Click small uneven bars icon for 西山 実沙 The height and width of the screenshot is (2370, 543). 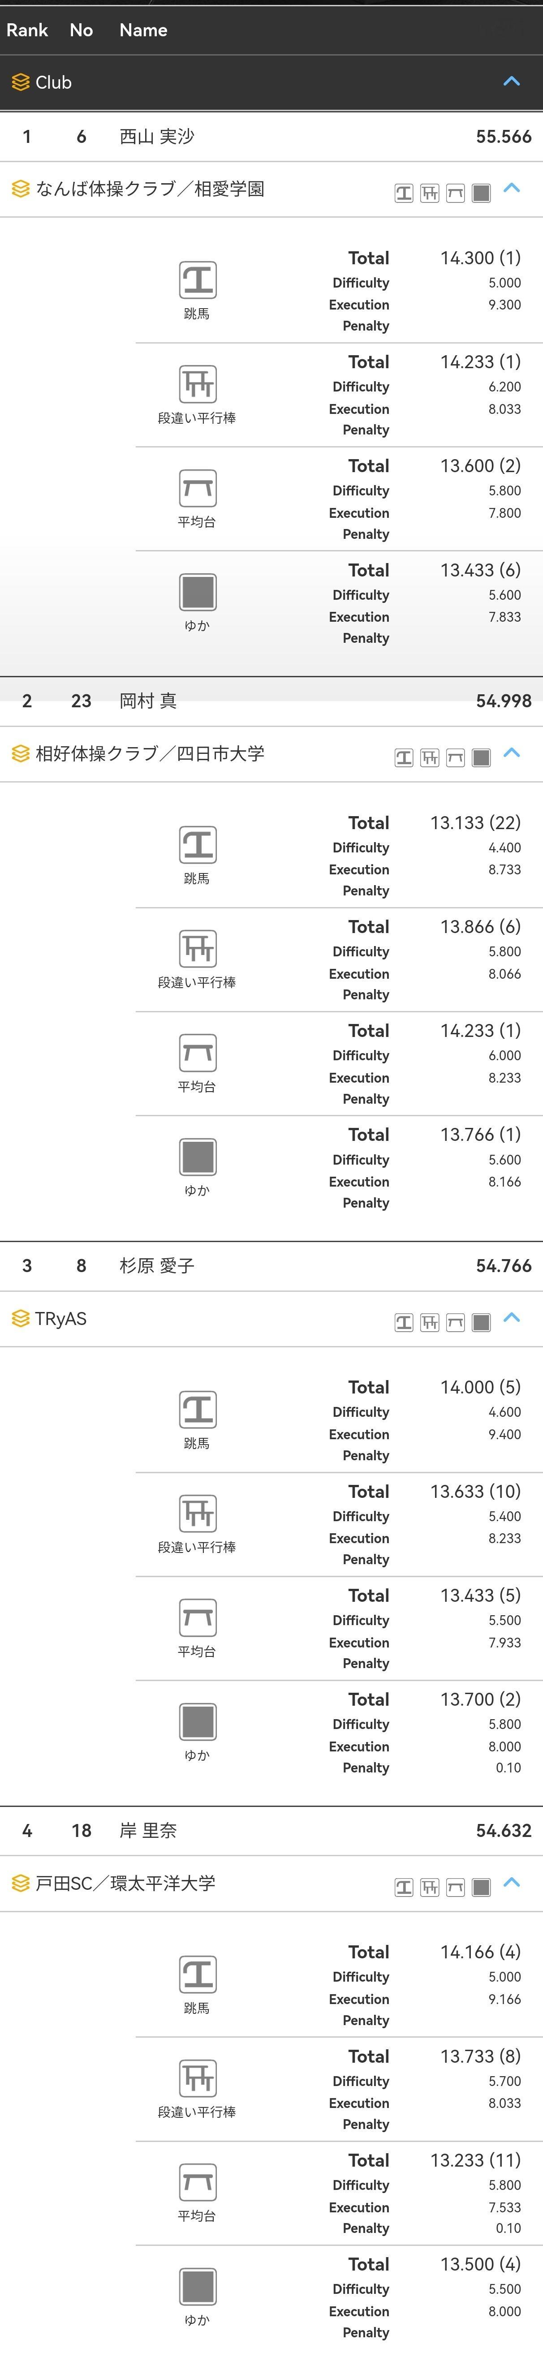click(x=430, y=192)
